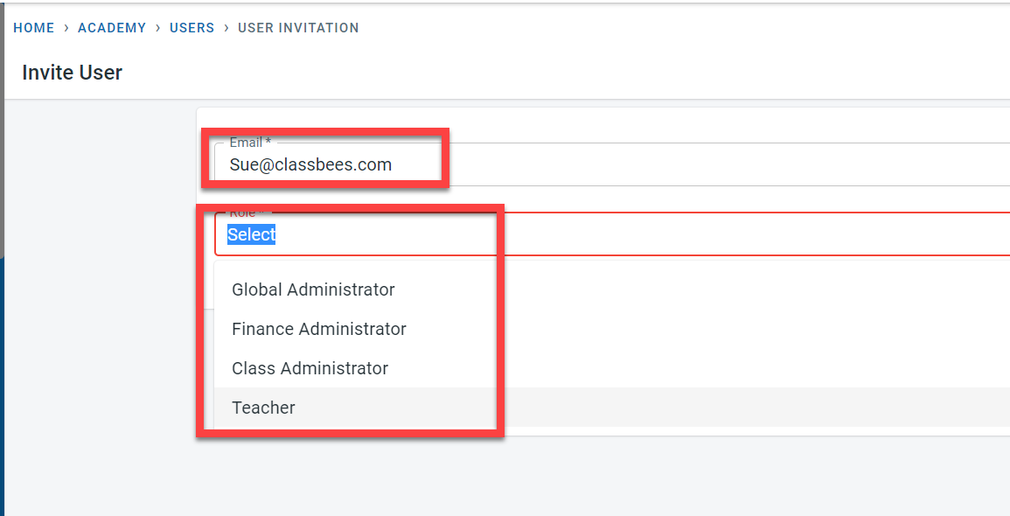Click the chevron separator after ACADEMY

pos(157,28)
